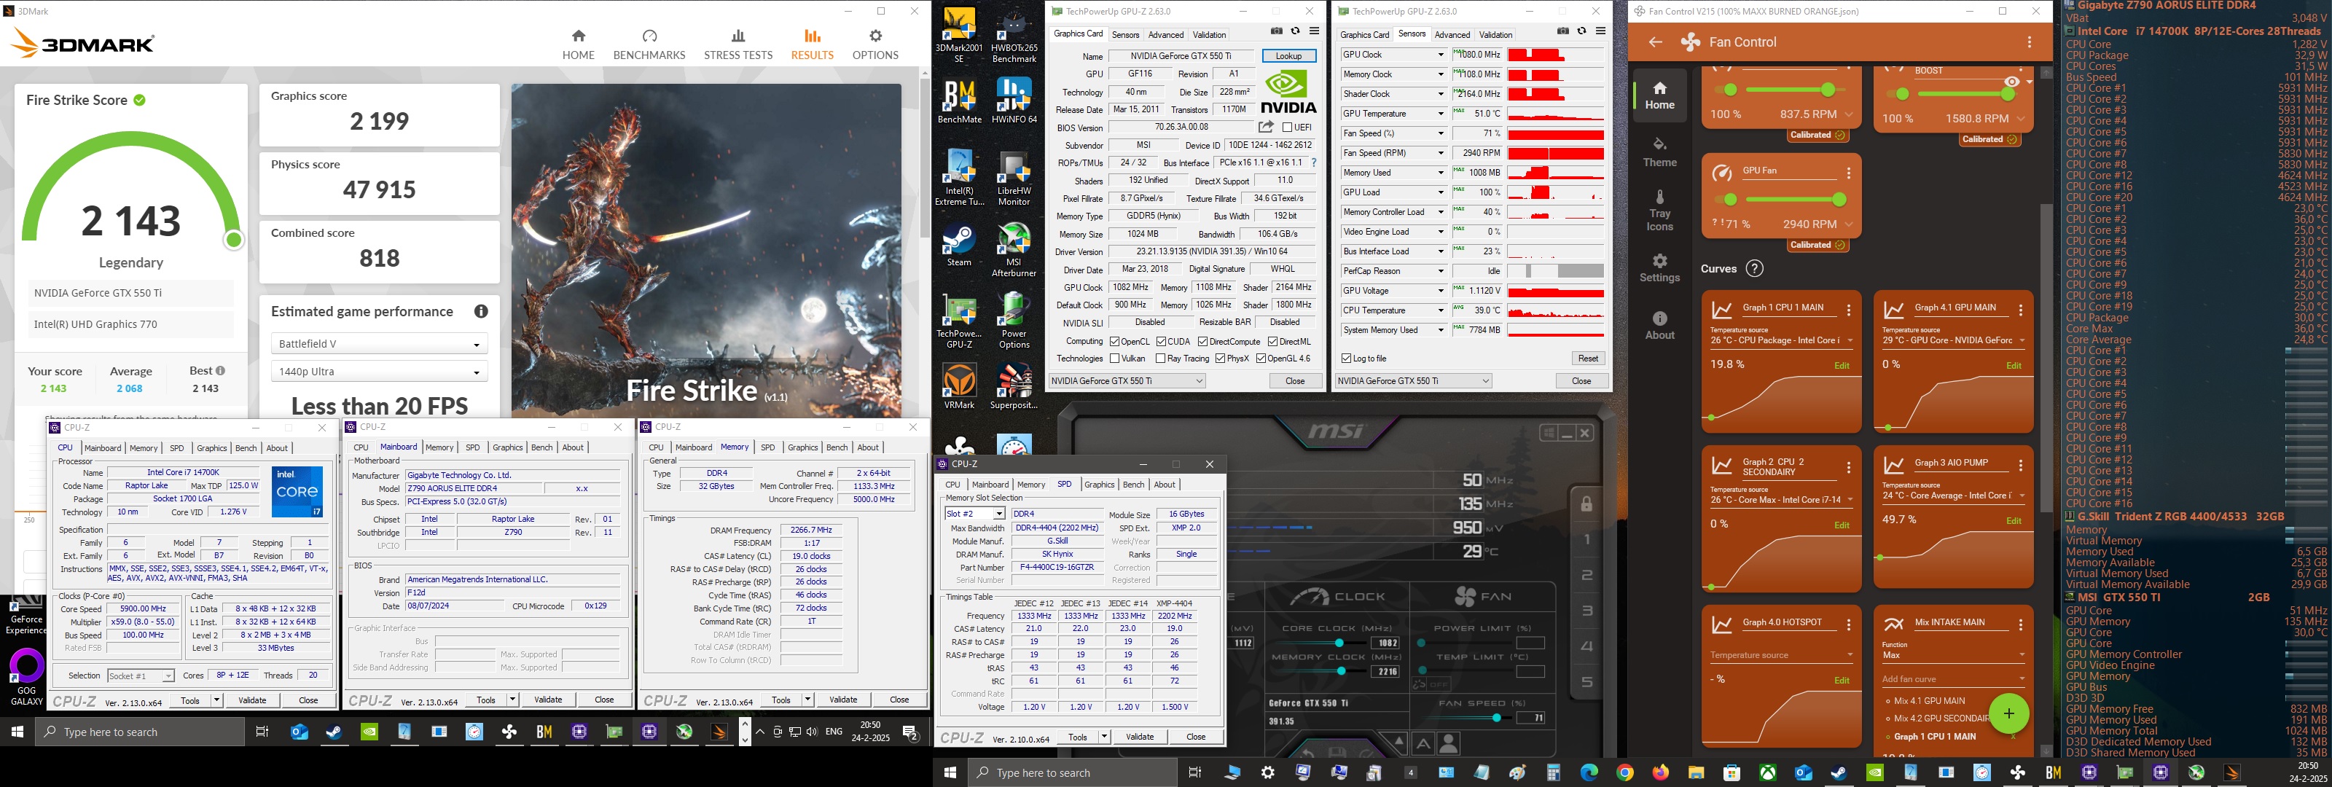Open HOME section in 3DMark

tap(579, 44)
